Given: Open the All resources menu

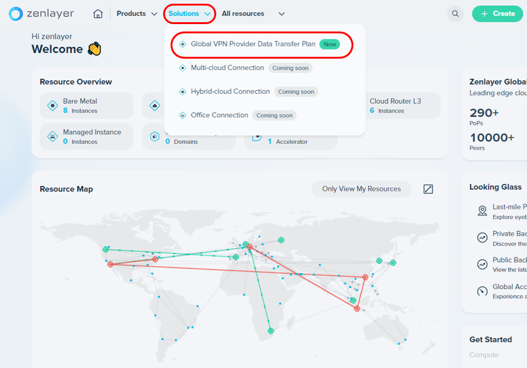Looking at the screenshot, I should tap(253, 14).
